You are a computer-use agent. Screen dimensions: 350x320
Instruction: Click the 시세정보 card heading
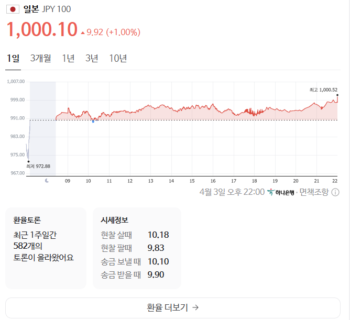[114, 220]
